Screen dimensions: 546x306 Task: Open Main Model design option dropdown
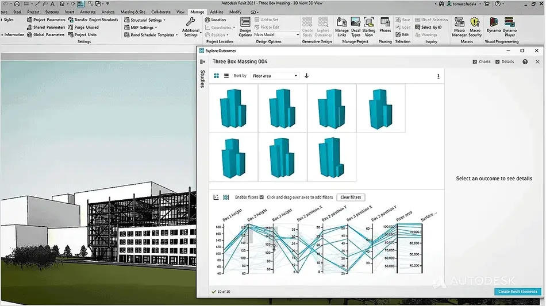click(276, 35)
